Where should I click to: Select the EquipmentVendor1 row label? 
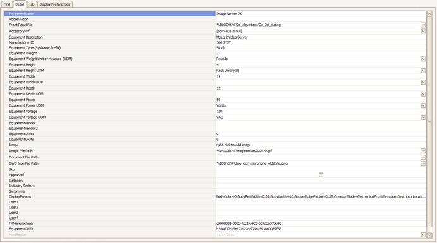click(23, 123)
